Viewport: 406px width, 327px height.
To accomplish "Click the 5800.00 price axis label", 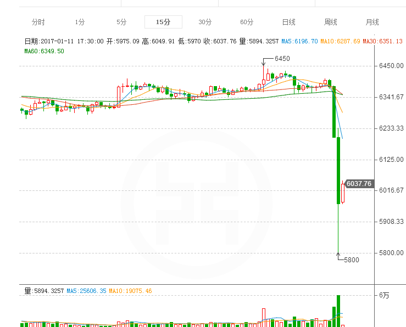I will tap(391, 253).
